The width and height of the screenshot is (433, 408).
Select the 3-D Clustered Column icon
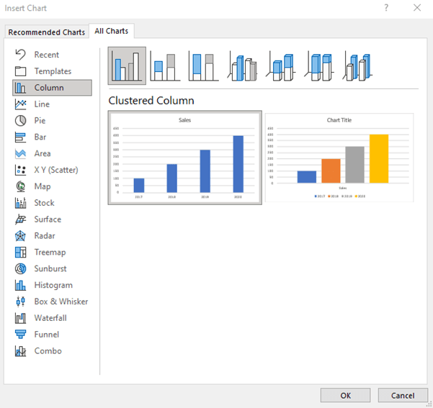(x=244, y=66)
